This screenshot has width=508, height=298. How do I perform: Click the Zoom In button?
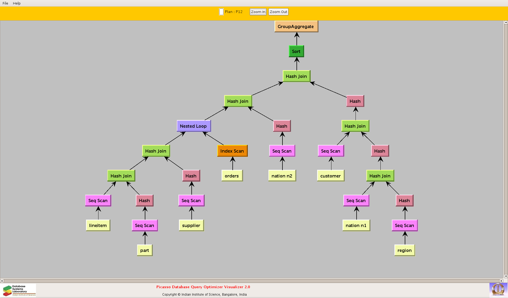point(258,12)
